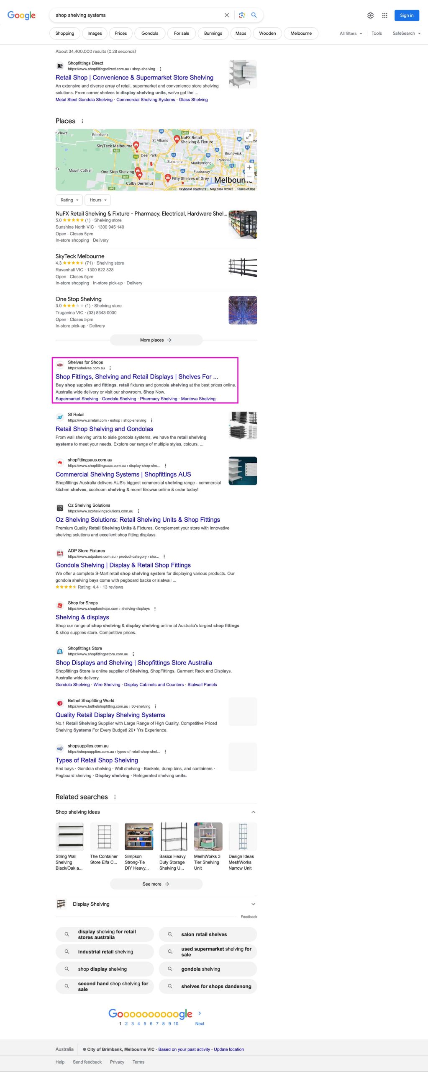Open All filters dropdown
Viewport: 428px width, 1072px height.
(351, 33)
